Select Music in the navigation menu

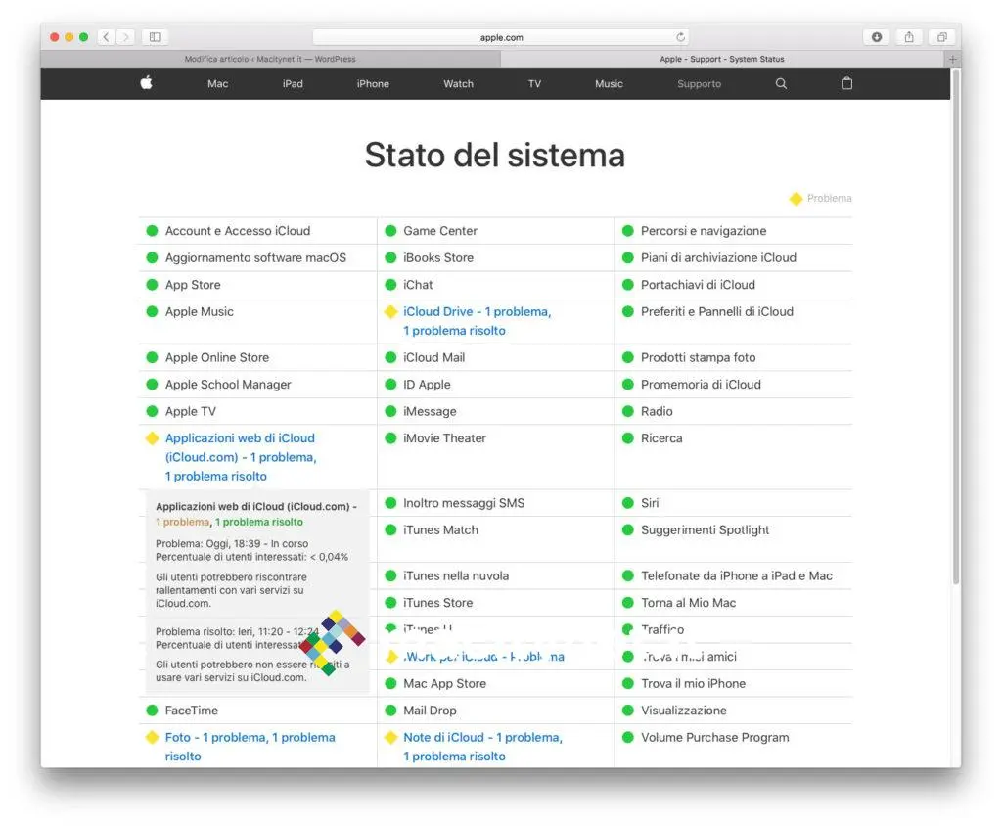coord(608,84)
